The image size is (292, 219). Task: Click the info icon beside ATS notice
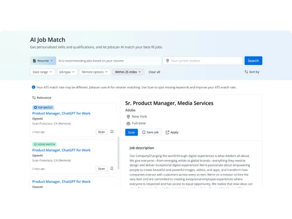point(33,87)
